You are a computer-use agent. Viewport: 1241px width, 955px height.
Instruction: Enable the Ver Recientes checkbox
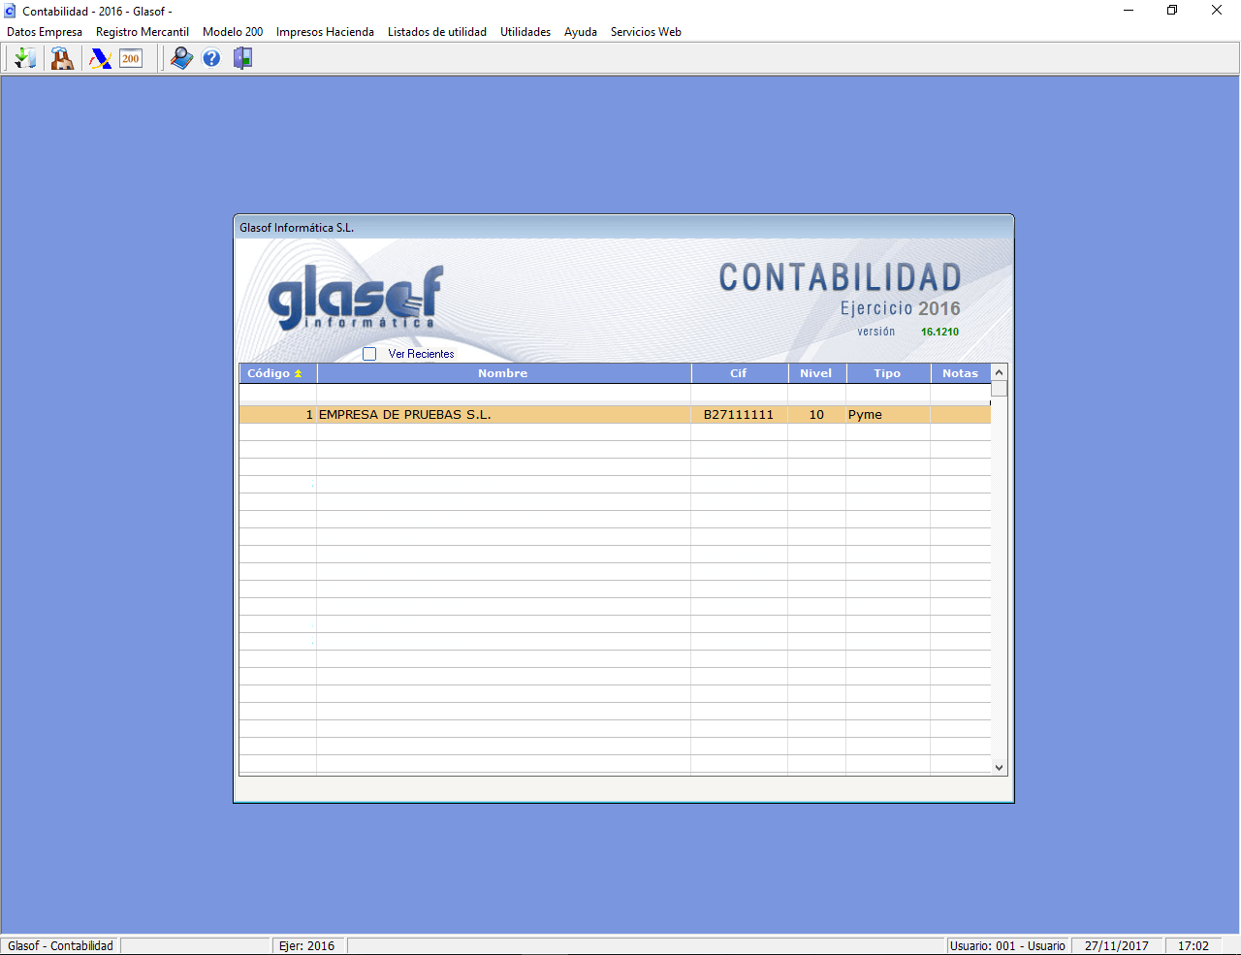369,354
